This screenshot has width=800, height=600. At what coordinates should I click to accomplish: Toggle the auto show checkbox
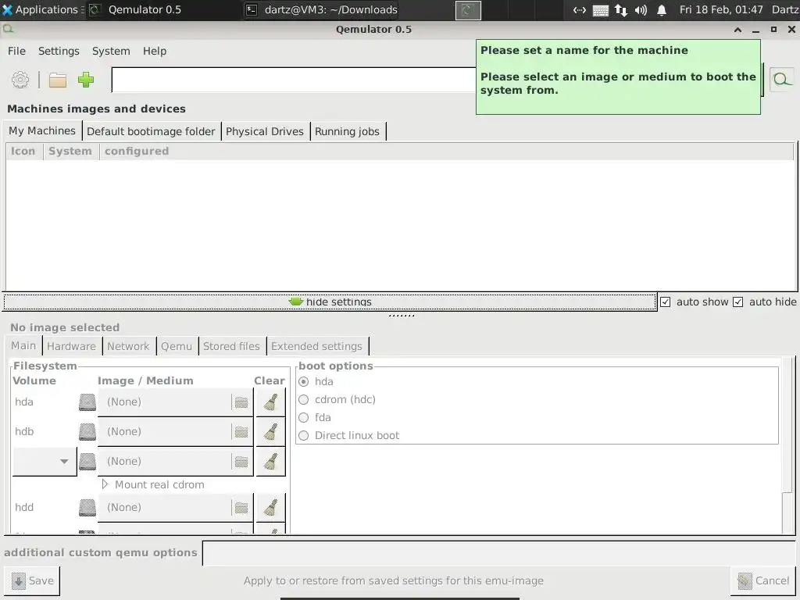(x=666, y=302)
